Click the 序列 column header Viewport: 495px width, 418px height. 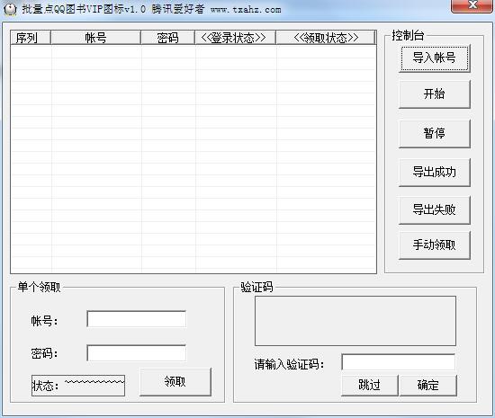click(31, 38)
